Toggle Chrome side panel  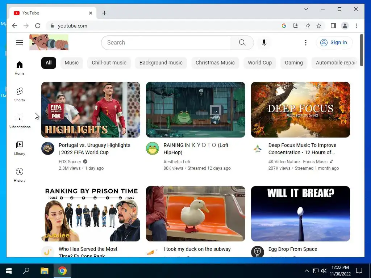coord(333,26)
